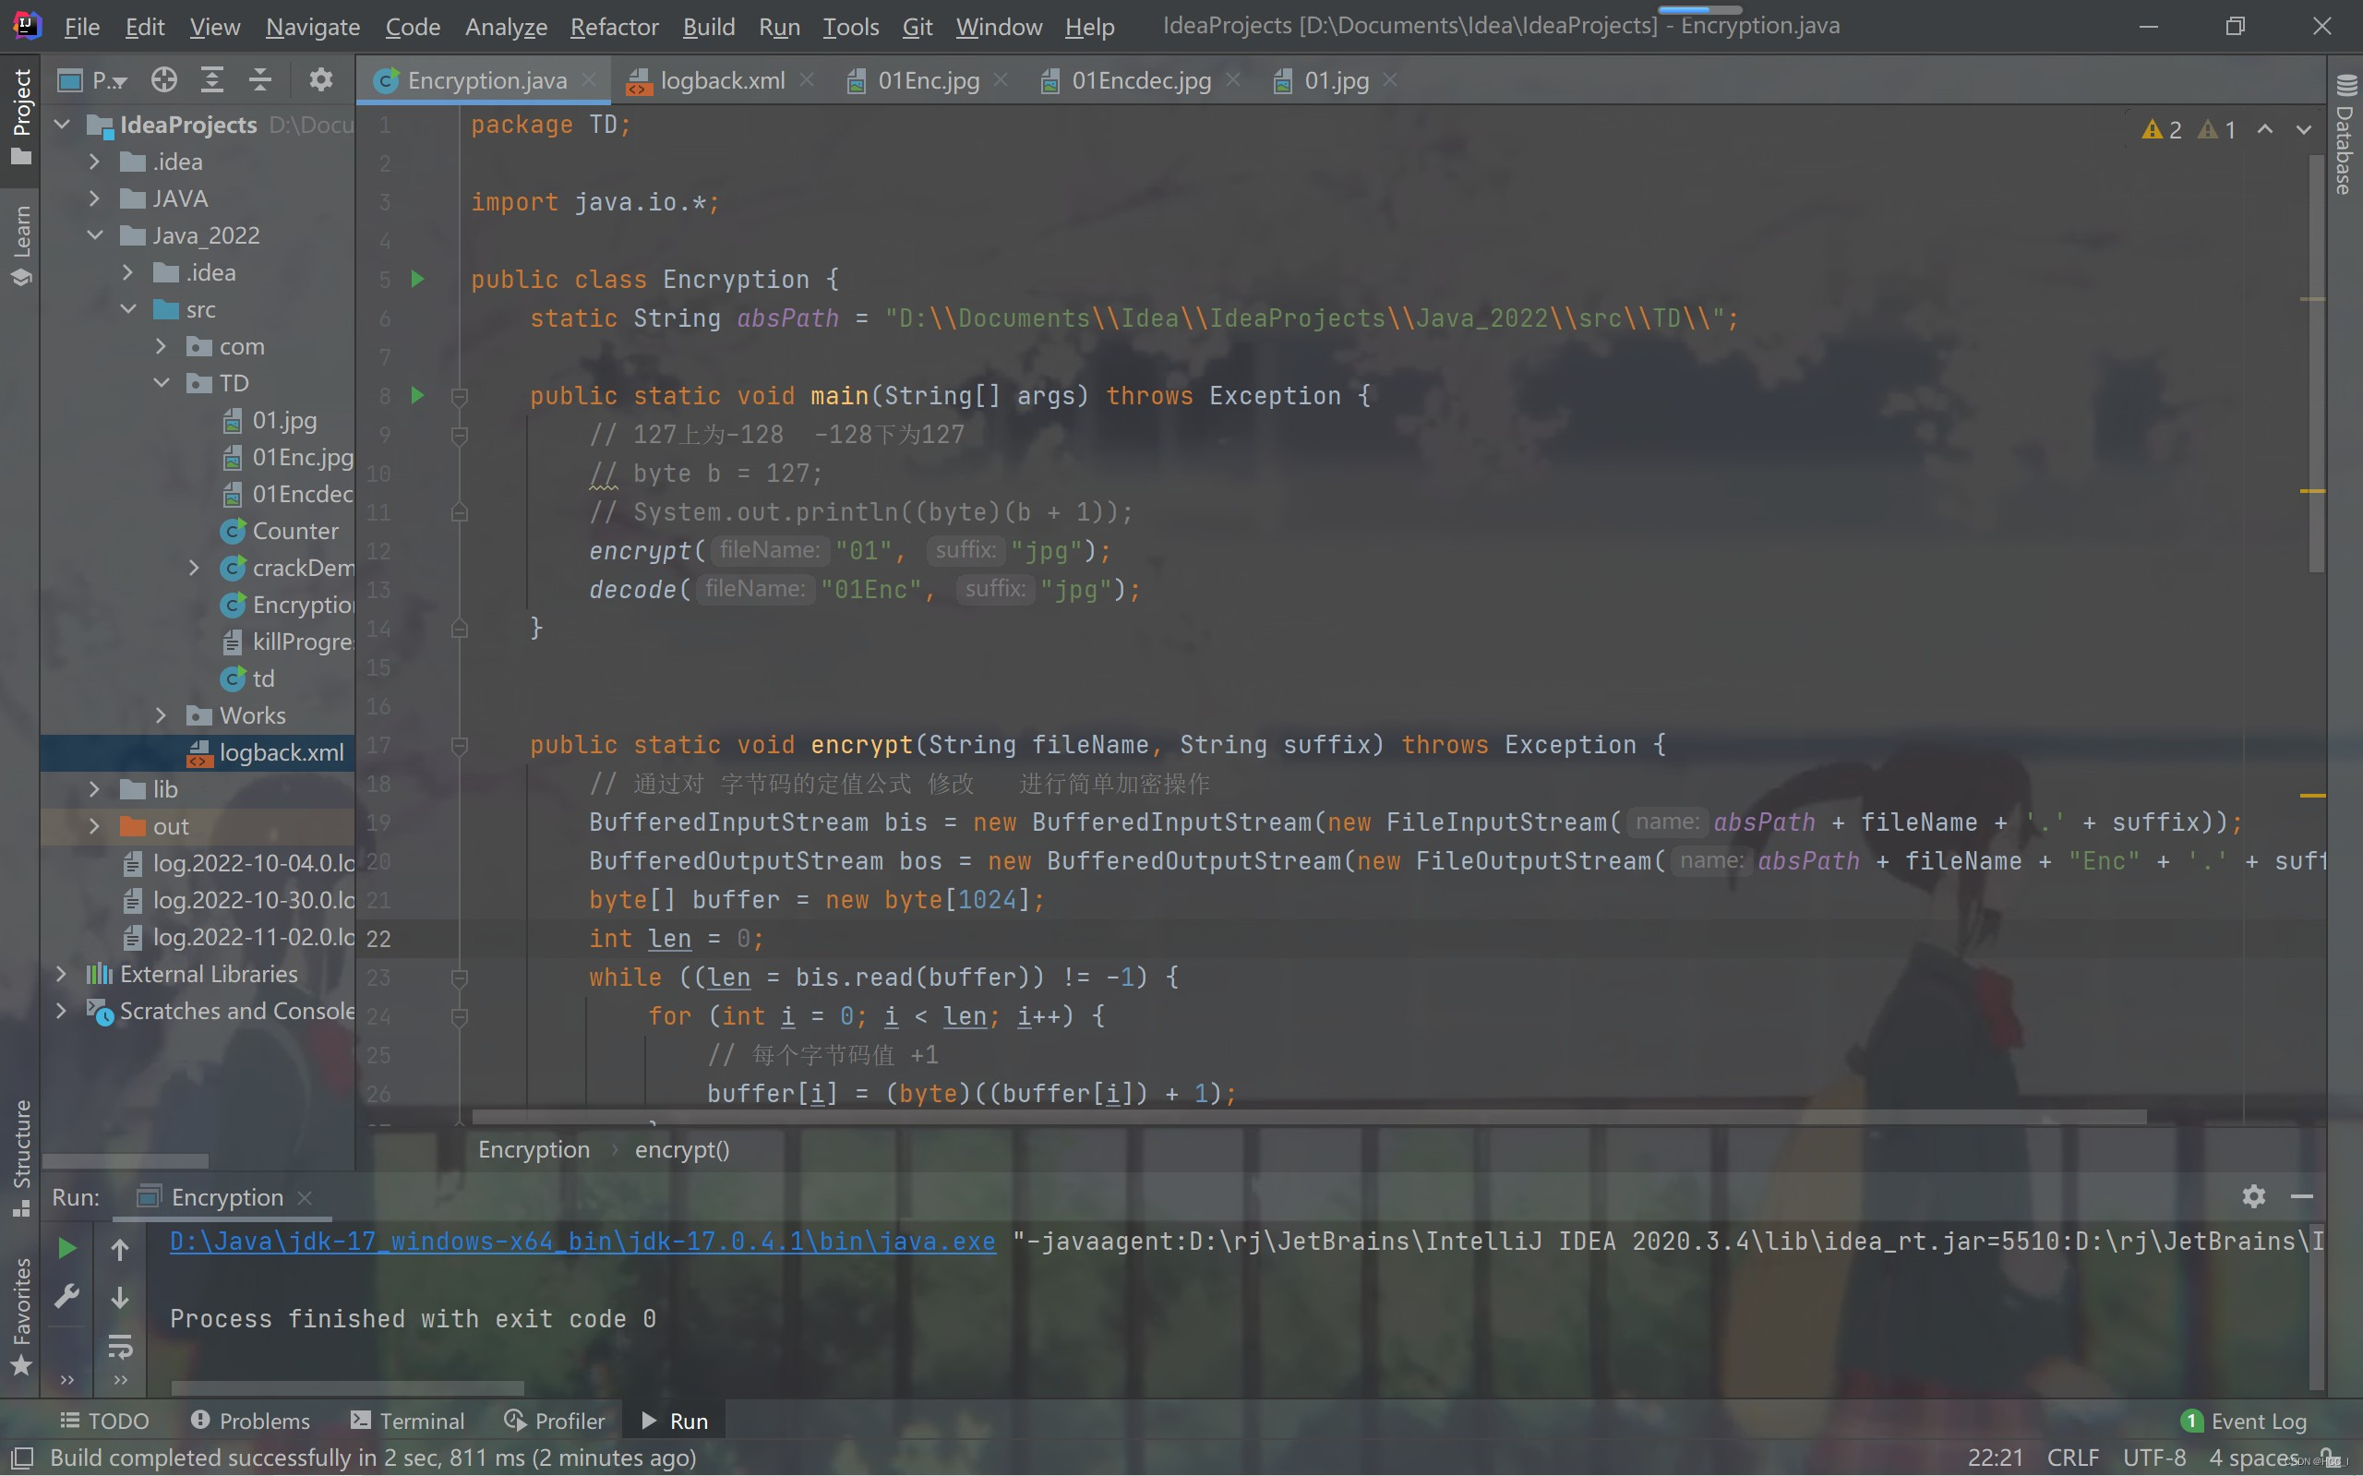This screenshot has width=2363, height=1476.
Task: Expand the Works folder
Action: coord(162,715)
